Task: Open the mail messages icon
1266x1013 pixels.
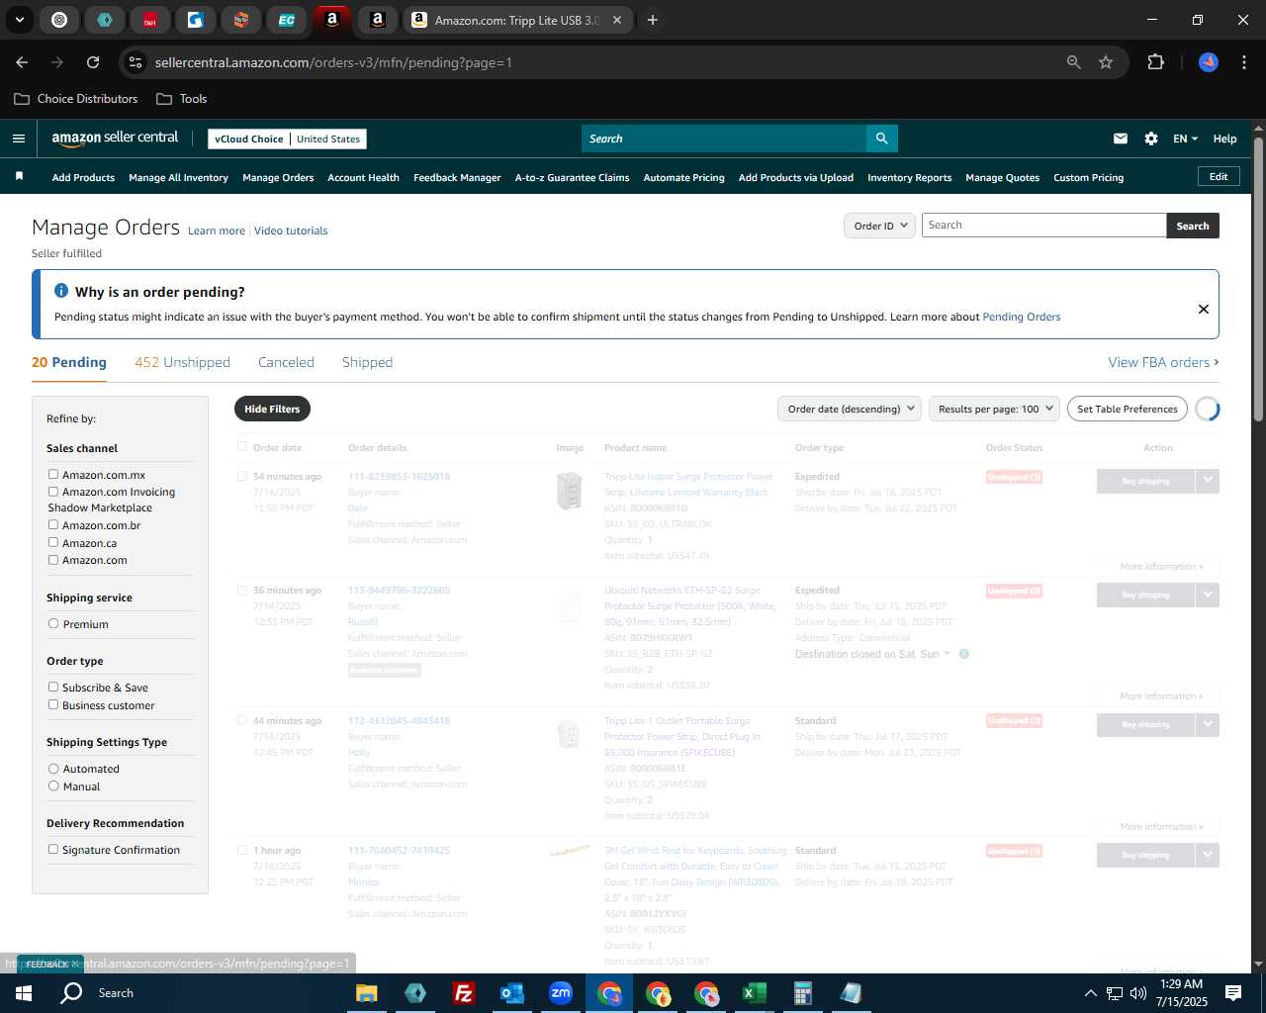Action: (1121, 138)
